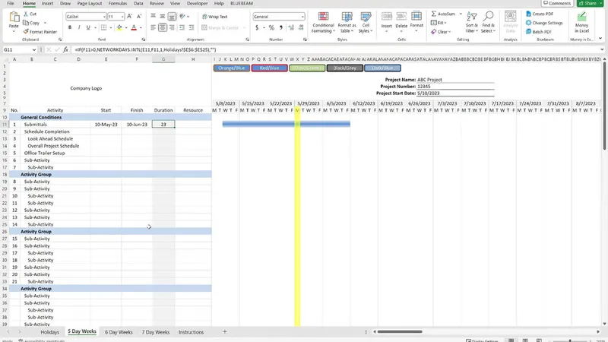608x342 pixels.
Task: Click the Cut scissors icon
Action: 26,14
